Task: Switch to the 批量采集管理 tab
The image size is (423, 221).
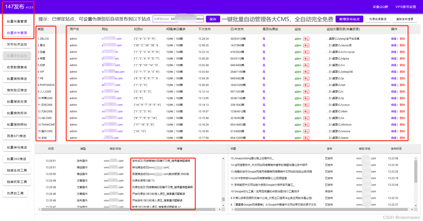Action: click(x=17, y=20)
